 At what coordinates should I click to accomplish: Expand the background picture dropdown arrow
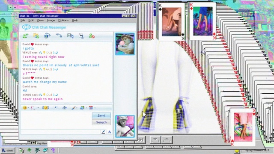[x=86, y=108]
